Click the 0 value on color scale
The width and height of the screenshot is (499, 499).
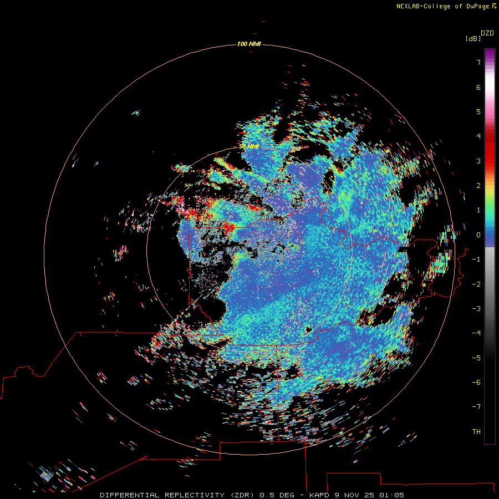(x=478, y=235)
